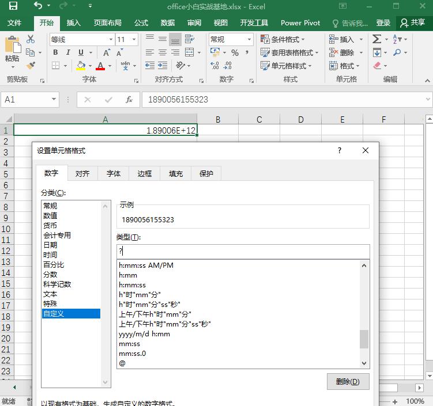Click the Clear eraser icon
433x406 pixels.
click(377, 66)
